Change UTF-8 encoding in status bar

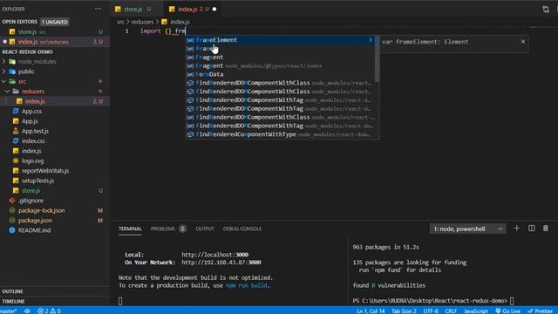tap(431, 311)
